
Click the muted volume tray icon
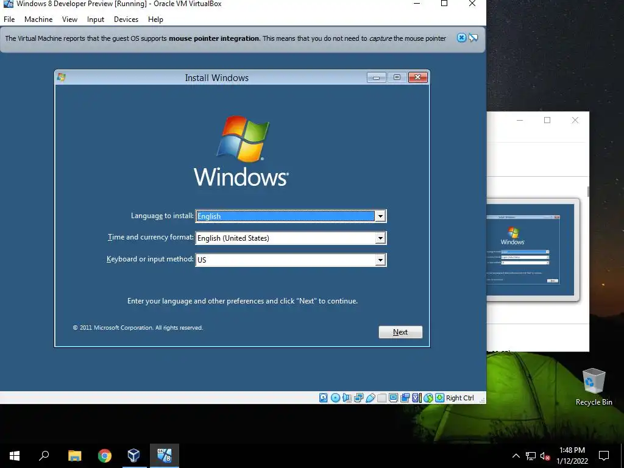click(545, 456)
